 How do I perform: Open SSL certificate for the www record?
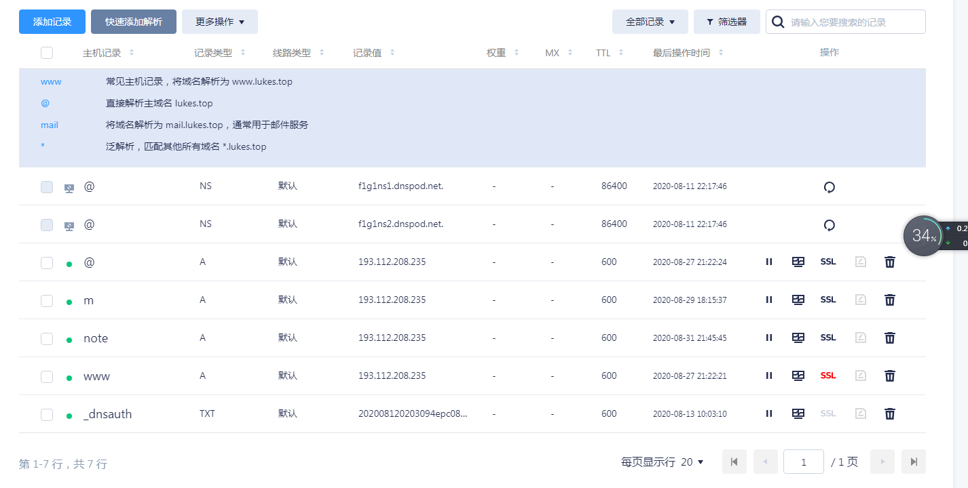click(x=827, y=375)
